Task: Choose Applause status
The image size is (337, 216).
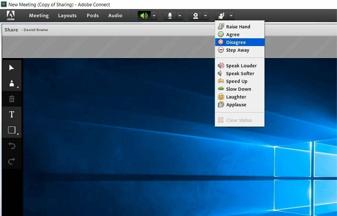Action: [x=240, y=104]
